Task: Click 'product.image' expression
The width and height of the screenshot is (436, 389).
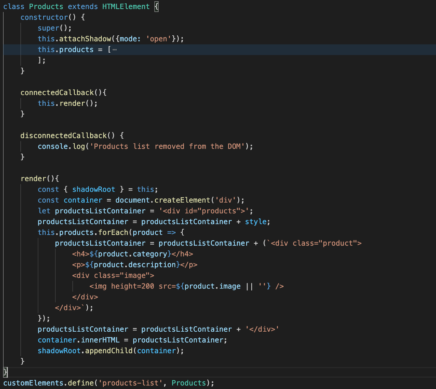Action: tap(213, 286)
